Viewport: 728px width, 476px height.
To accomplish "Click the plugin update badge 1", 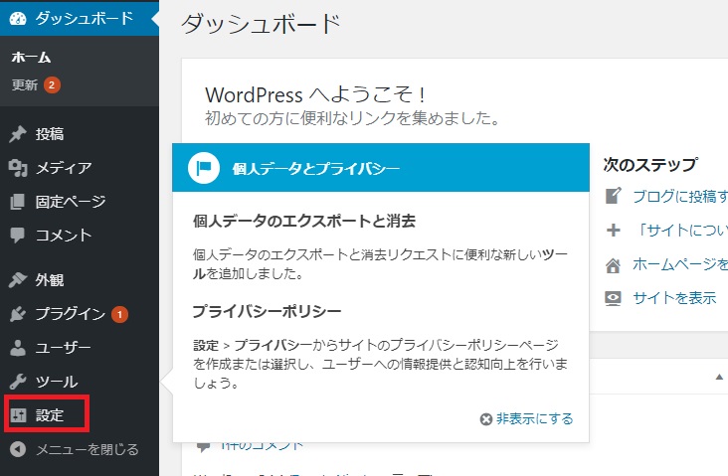I will (x=119, y=315).
